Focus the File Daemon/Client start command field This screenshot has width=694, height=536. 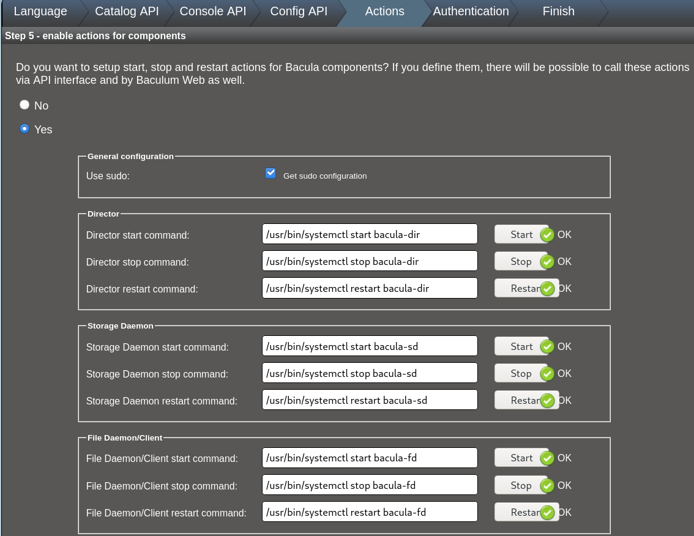click(370, 458)
